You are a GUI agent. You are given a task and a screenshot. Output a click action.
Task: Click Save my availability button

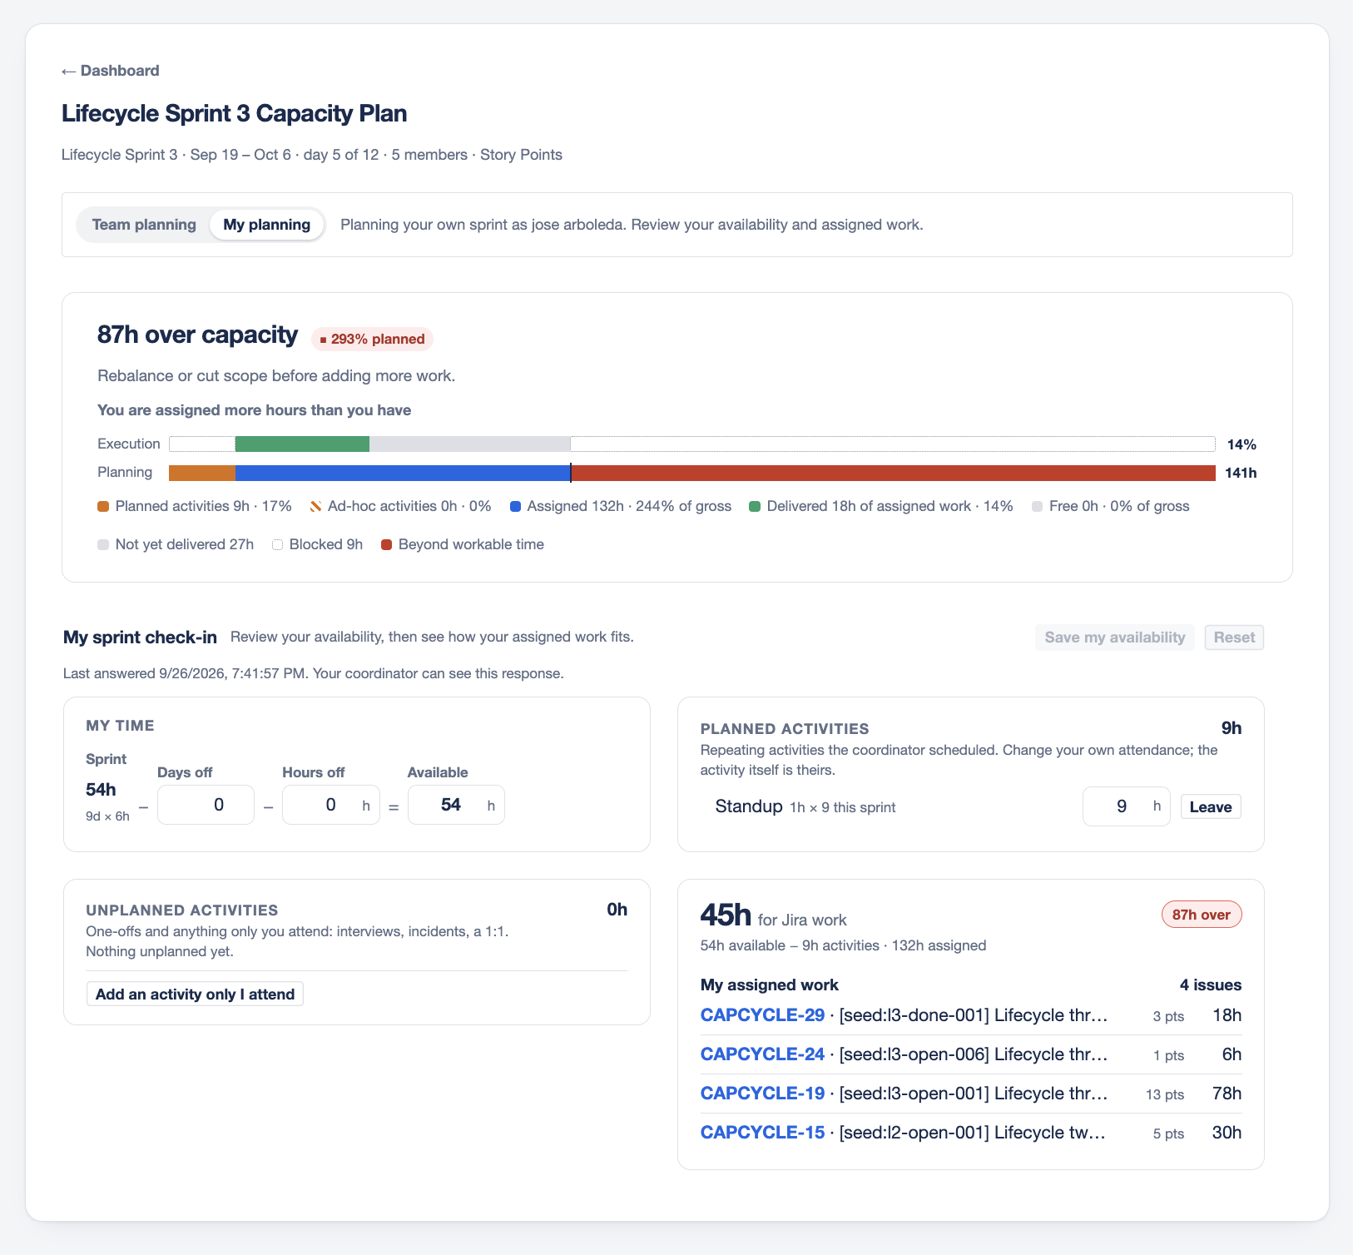pos(1114,637)
